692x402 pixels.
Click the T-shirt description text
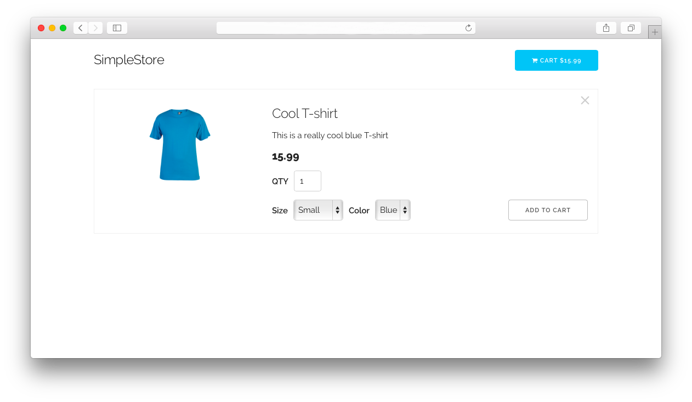330,135
